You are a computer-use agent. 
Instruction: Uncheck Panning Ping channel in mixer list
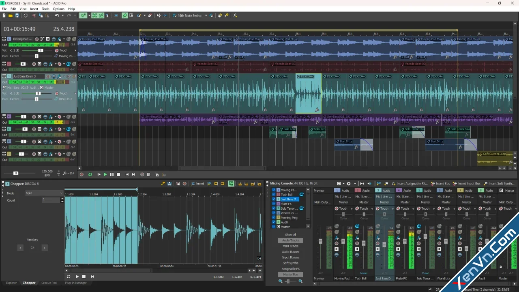pos(274,218)
